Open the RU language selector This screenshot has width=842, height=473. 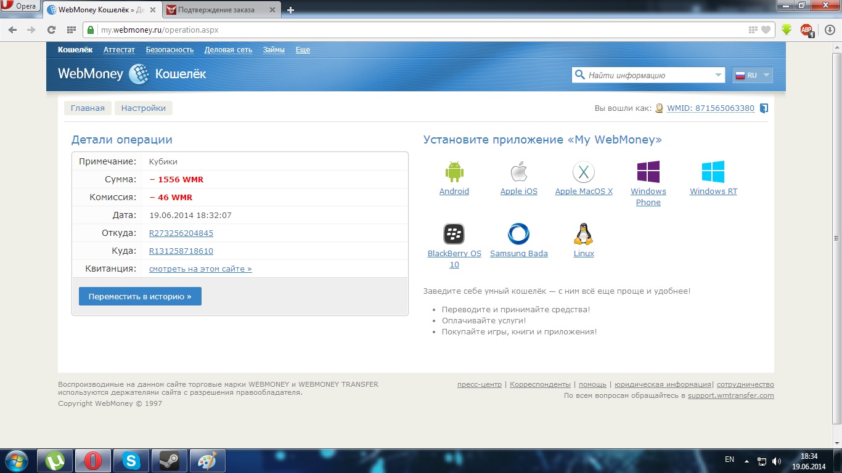(752, 75)
